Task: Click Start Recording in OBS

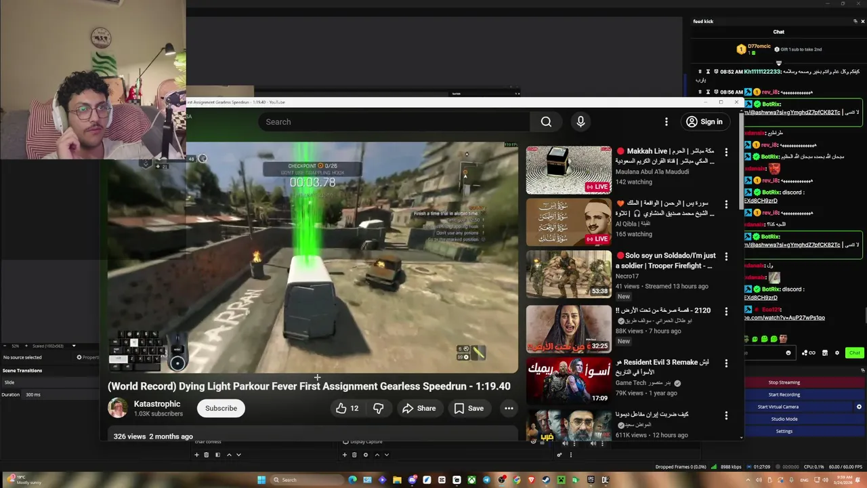Action: [x=784, y=394]
